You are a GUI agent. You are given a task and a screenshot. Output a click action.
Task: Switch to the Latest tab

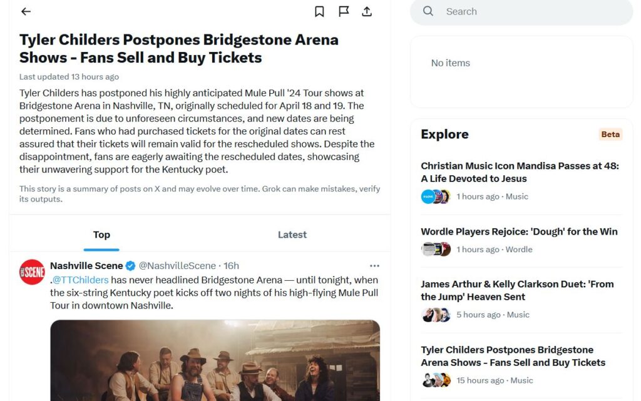click(292, 235)
